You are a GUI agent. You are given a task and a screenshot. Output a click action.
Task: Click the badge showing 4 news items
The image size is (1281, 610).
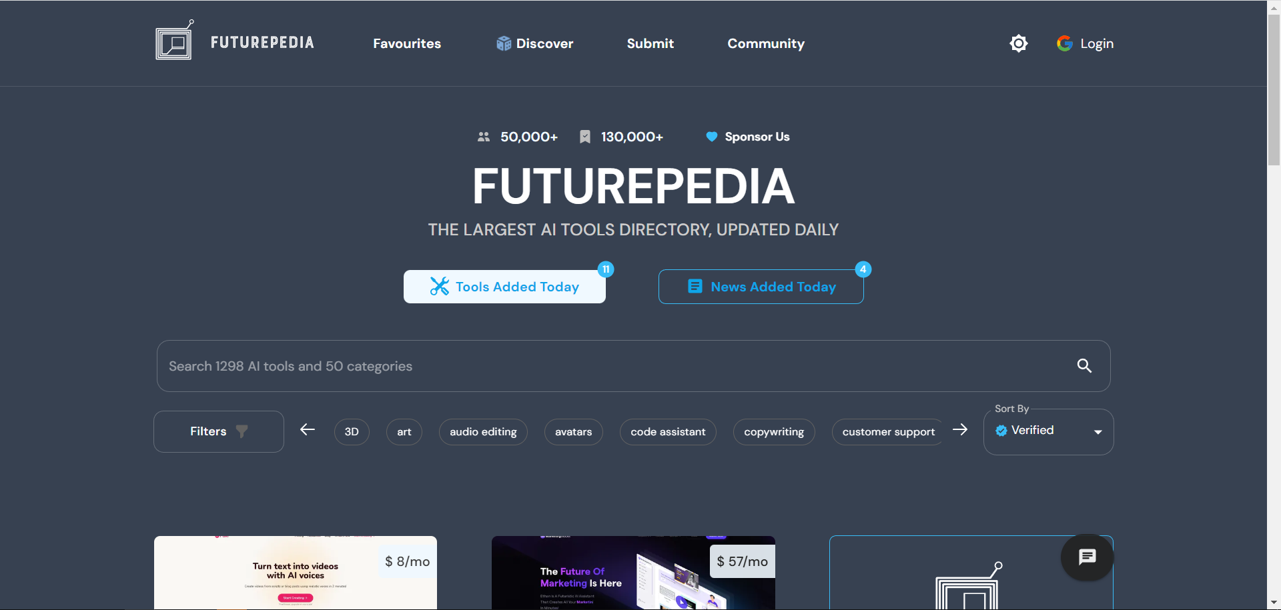click(863, 269)
